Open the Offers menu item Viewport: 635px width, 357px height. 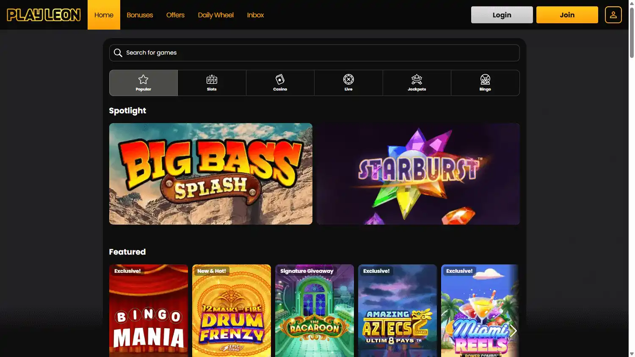(x=175, y=15)
